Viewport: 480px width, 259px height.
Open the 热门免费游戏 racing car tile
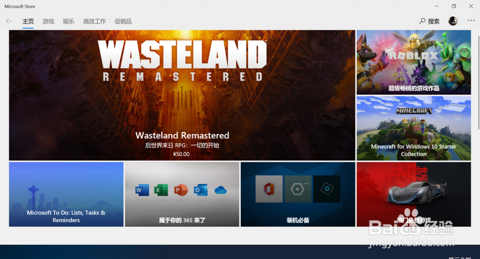(x=414, y=194)
